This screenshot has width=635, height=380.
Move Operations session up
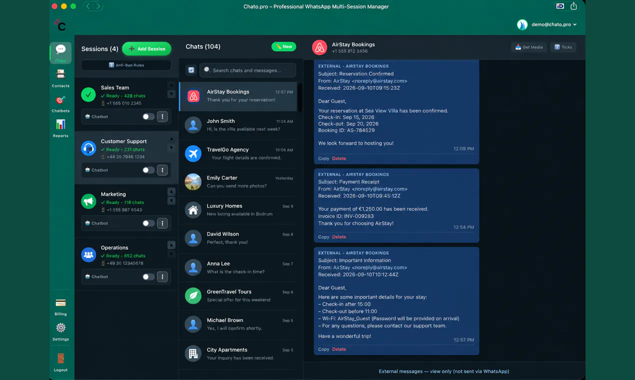pyautogui.click(x=171, y=245)
